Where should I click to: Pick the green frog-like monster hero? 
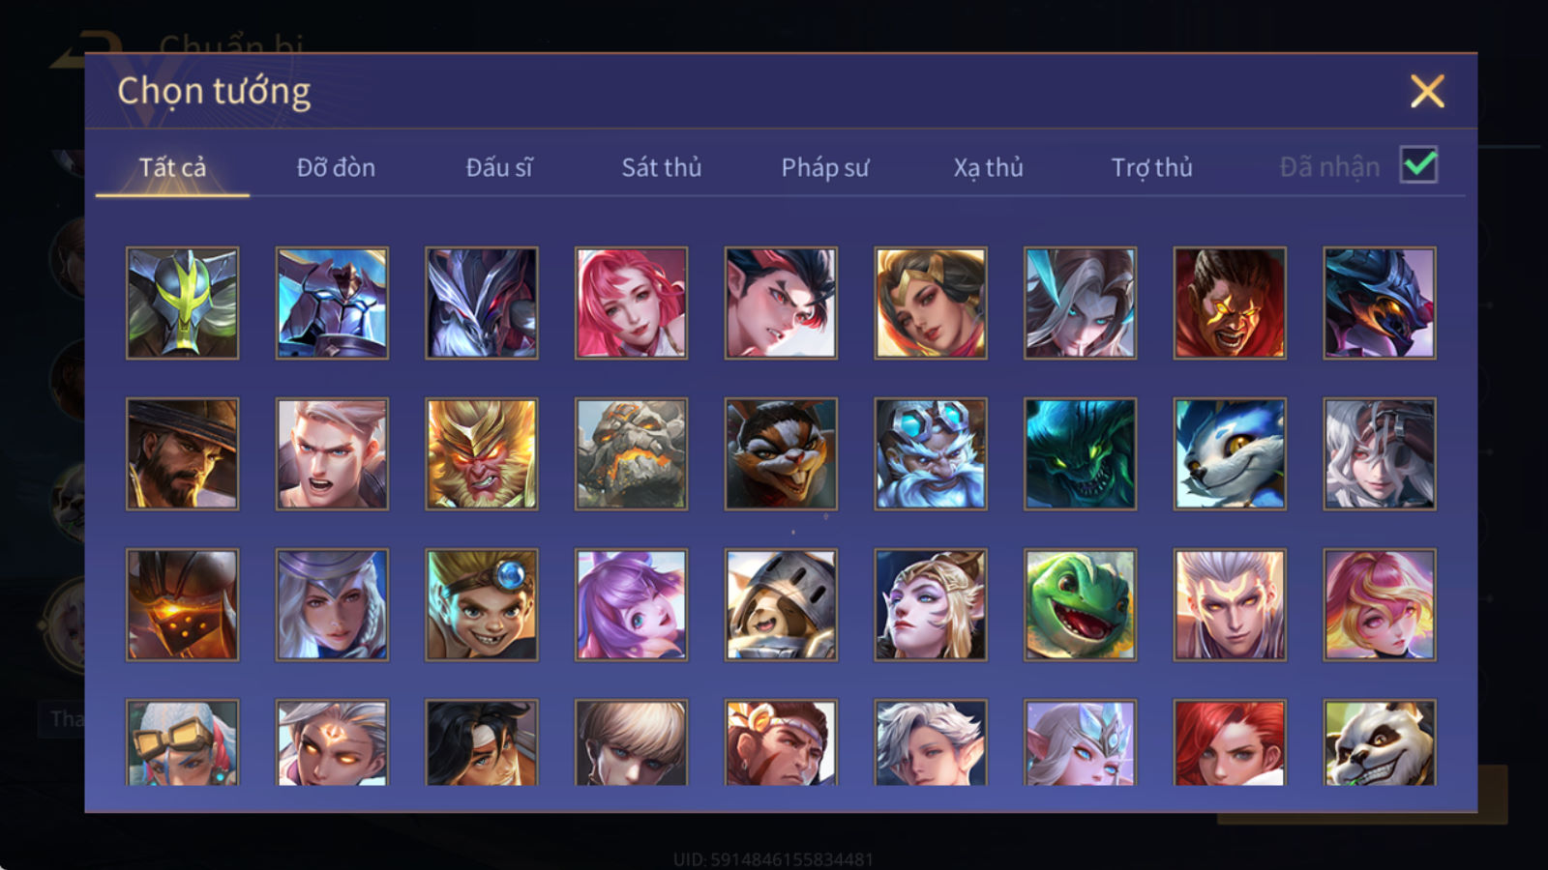pos(1080,605)
